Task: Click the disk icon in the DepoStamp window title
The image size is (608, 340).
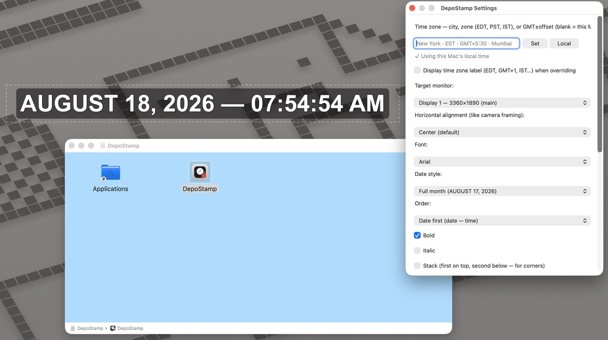Action: tap(103, 145)
